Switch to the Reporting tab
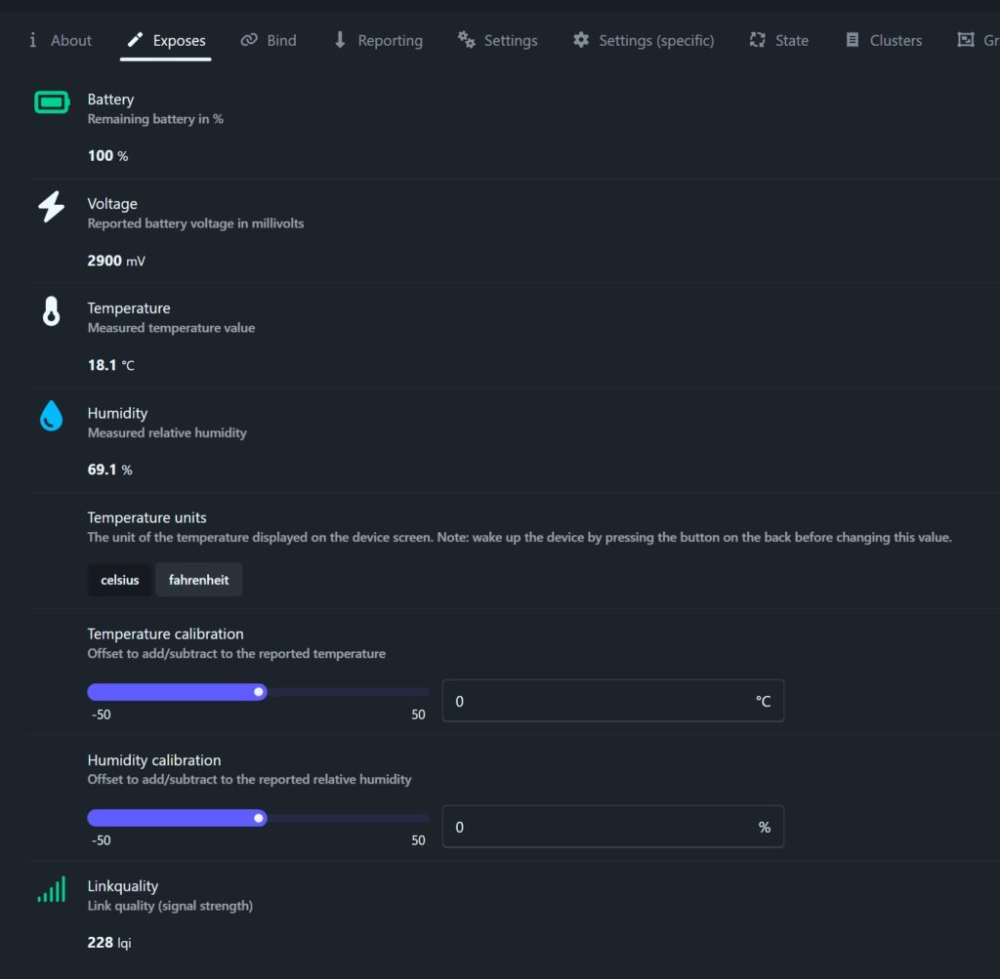Screen dimensions: 1000x979 [378, 40]
